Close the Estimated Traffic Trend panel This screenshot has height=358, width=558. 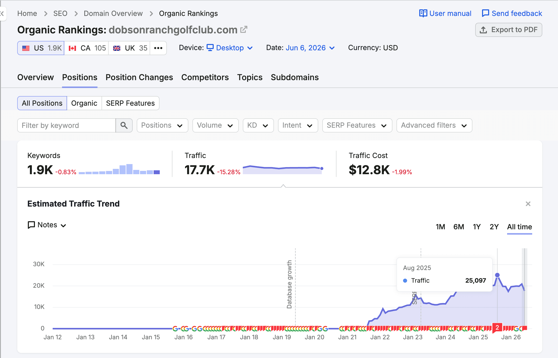click(528, 204)
